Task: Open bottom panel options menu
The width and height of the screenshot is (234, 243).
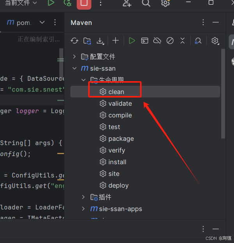Action: pos(203,229)
